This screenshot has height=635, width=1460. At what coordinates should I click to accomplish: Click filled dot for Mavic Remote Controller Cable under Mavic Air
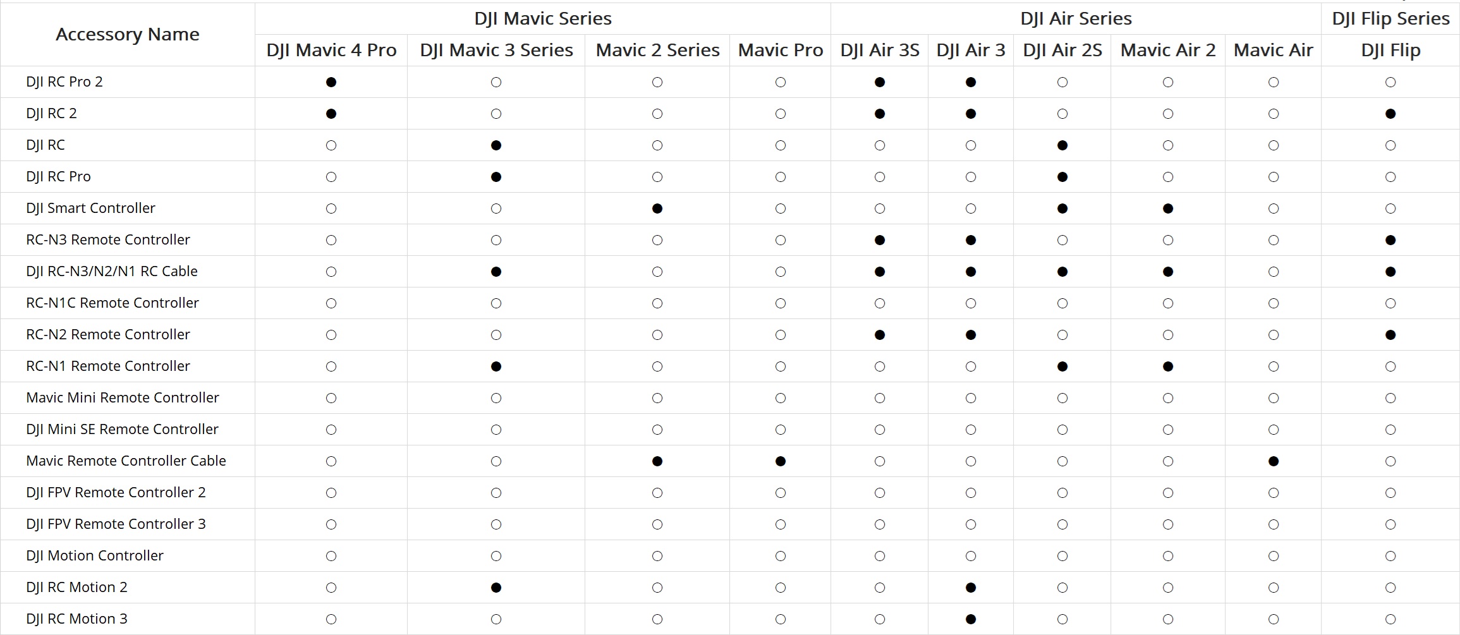[x=1273, y=461]
